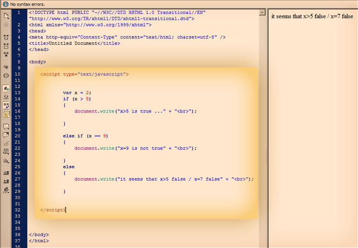This screenshot has height=248, width=358.
Task: Click the '<html xmlns=' line
Action: coord(90,25)
